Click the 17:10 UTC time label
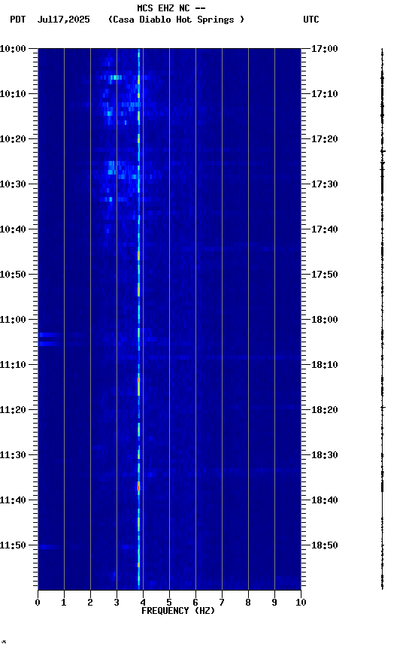 point(325,94)
